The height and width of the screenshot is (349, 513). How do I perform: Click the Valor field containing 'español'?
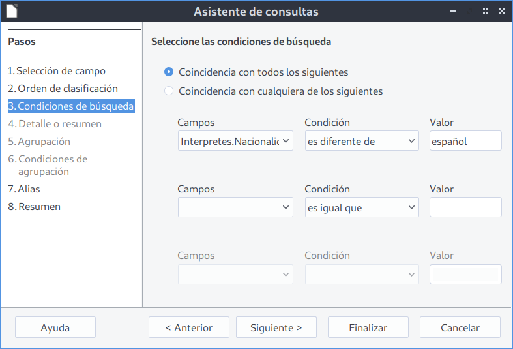click(465, 141)
